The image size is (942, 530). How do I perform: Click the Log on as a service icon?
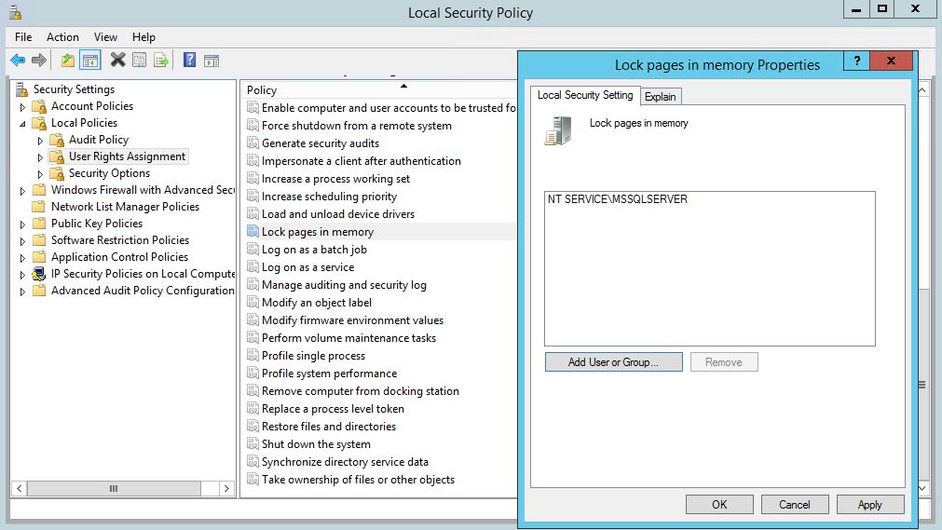[x=253, y=266]
